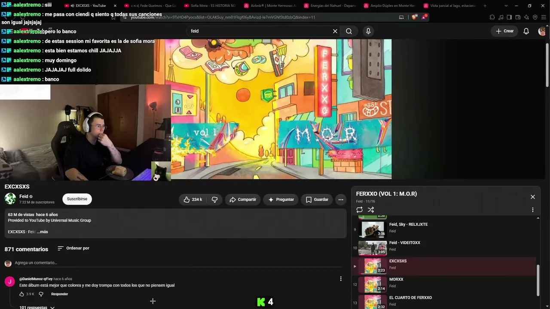
Task: Click the Suscribirse button
Action: [77, 199]
